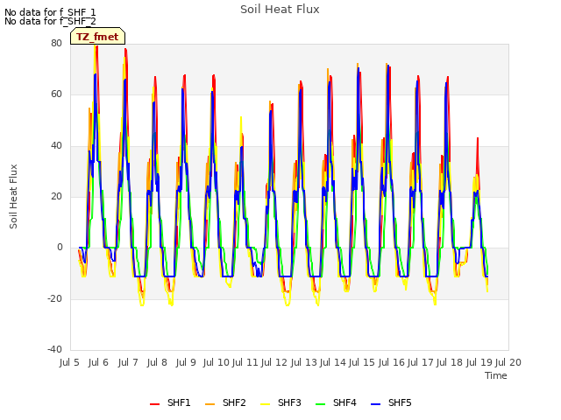Click the Jul 17 x-axis tick label
The image size is (561, 420).
(x=421, y=362)
